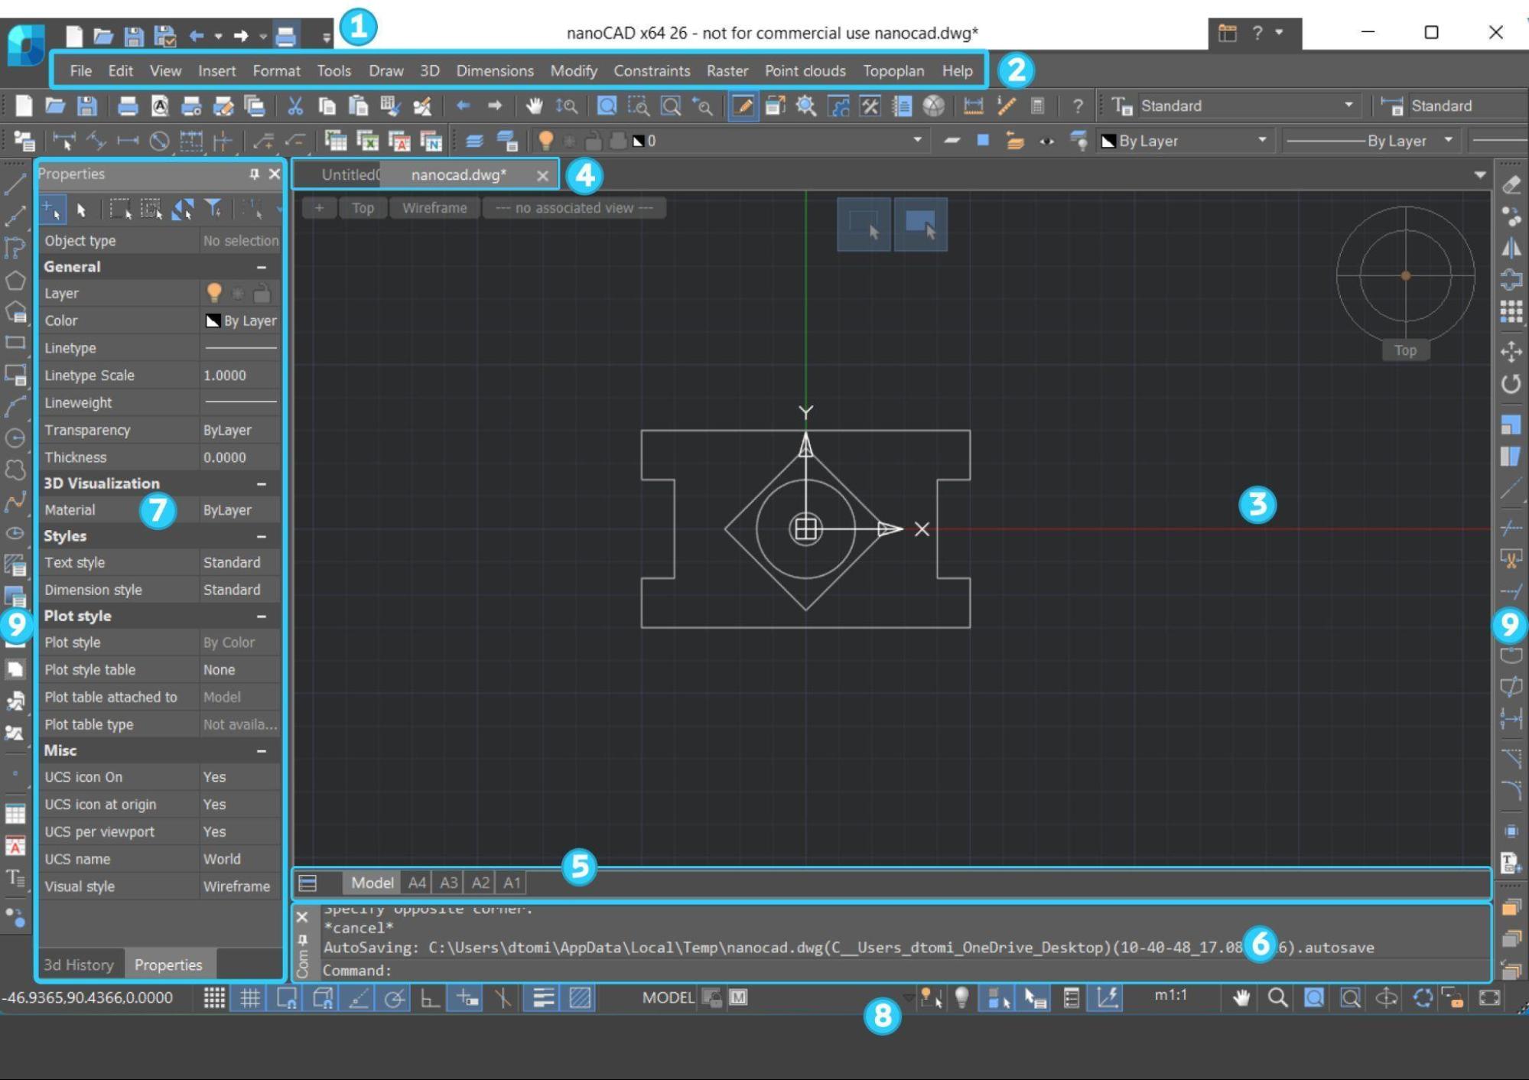Image resolution: width=1529 pixels, height=1080 pixels.
Task: Select the Pan hand tool in toolbar
Action: pos(533,106)
